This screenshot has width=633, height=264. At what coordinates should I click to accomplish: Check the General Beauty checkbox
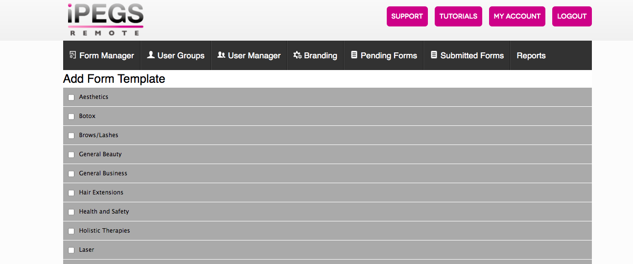[x=71, y=155]
